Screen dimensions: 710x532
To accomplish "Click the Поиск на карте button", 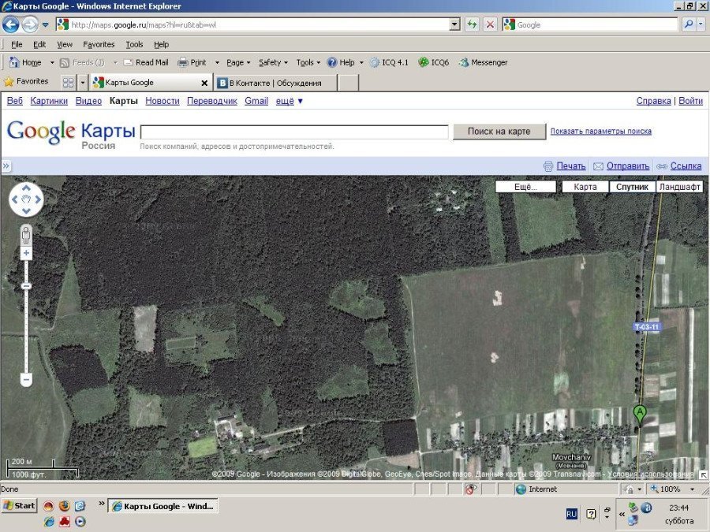I will coord(499,132).
